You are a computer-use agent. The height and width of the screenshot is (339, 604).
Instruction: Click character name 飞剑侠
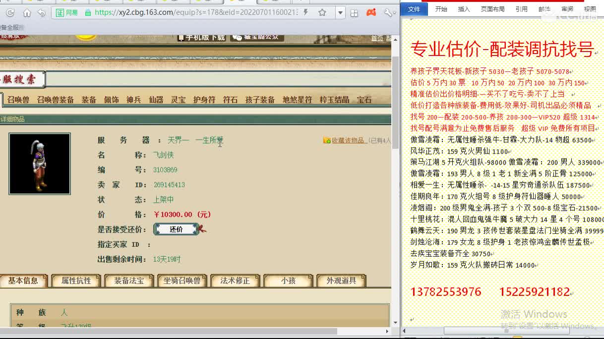[163, 155]
